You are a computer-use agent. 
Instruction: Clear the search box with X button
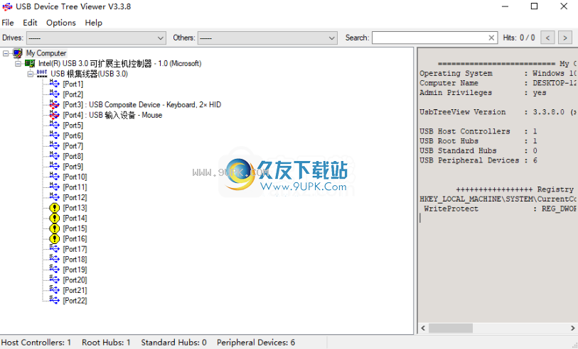pyautogui.click(x=491, y=38)
